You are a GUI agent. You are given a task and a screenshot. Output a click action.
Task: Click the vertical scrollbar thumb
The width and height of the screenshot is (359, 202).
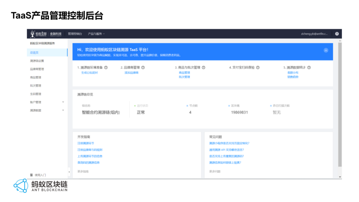(x=340, y=105)
